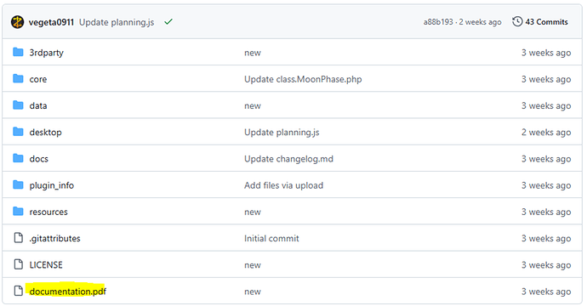This screenshot has width=587, height=306.
Task: Open the Update changelog.md commit message
Action: [x=288, y=159]
